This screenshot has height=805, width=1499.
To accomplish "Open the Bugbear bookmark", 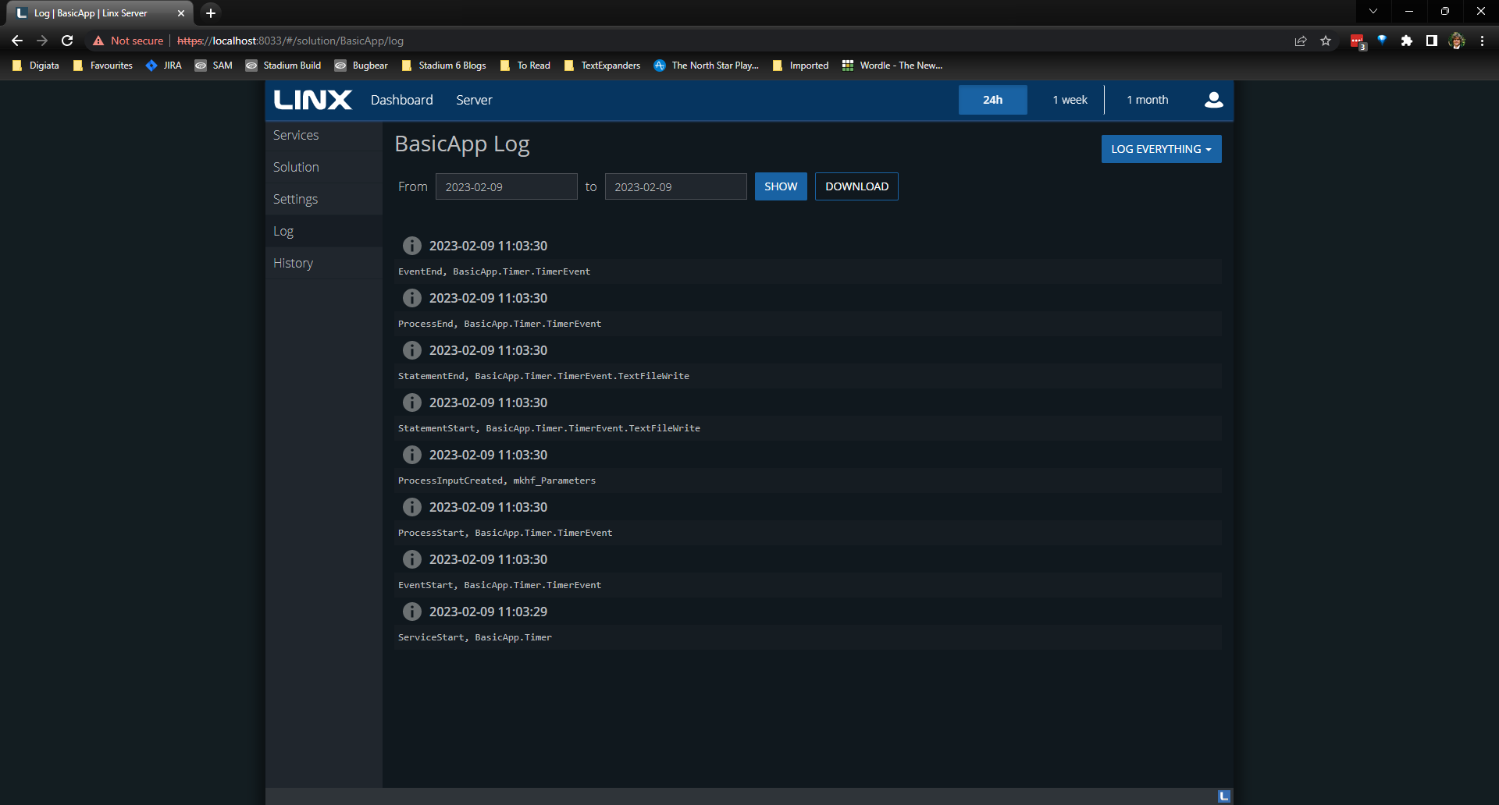I will tap(361, 66).
